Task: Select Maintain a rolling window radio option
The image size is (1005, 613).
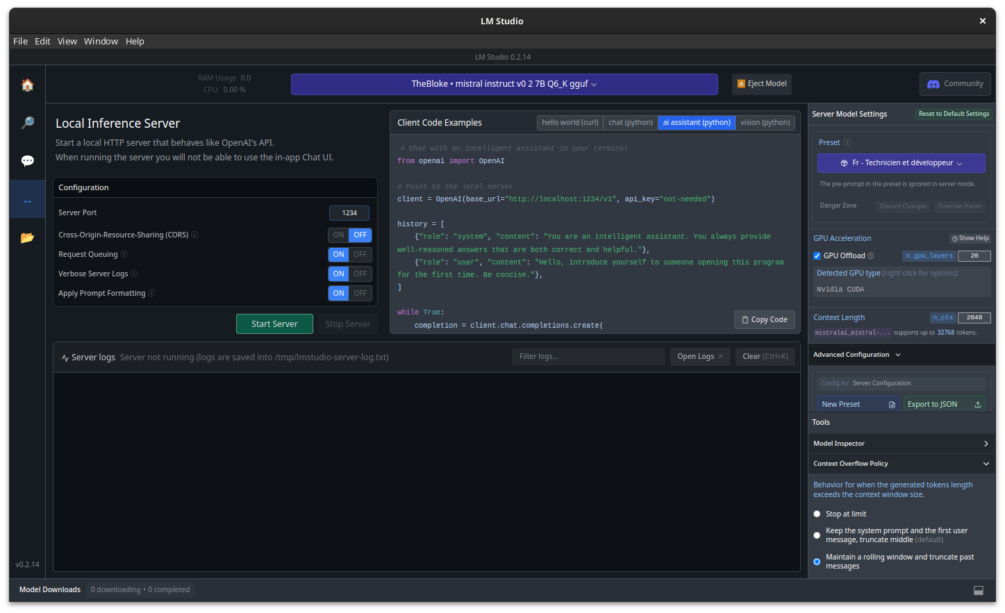Action: point(817,562)
